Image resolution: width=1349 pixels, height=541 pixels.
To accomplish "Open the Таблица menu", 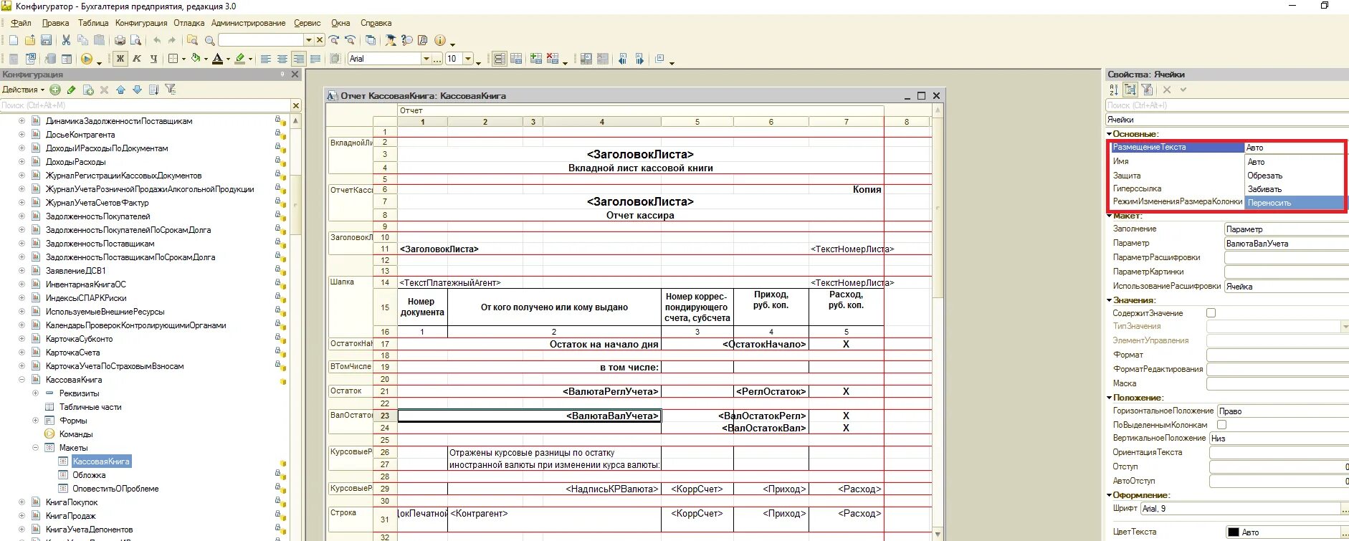I will point(93,23).
